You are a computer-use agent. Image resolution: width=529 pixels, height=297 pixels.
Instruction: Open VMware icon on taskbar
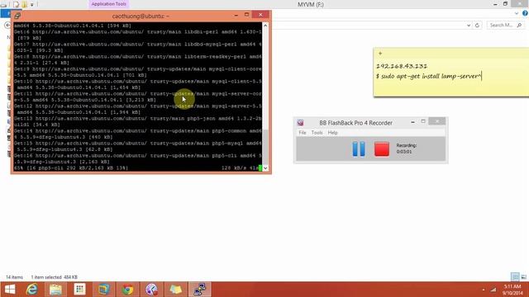pyautogui.click(x=103, y=290)
